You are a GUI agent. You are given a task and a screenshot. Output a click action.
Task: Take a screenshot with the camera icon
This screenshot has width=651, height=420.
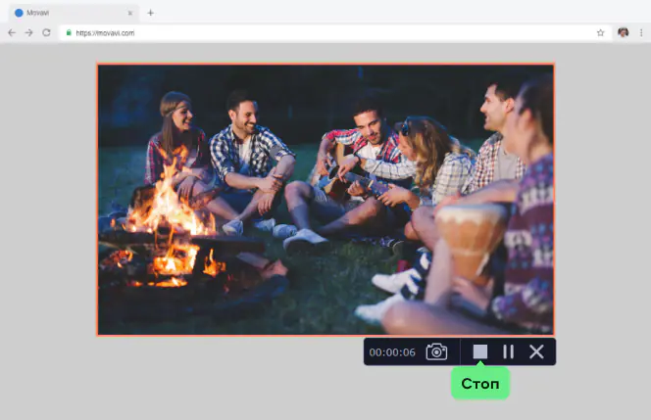pyautogui.click(x=436, y=352)
